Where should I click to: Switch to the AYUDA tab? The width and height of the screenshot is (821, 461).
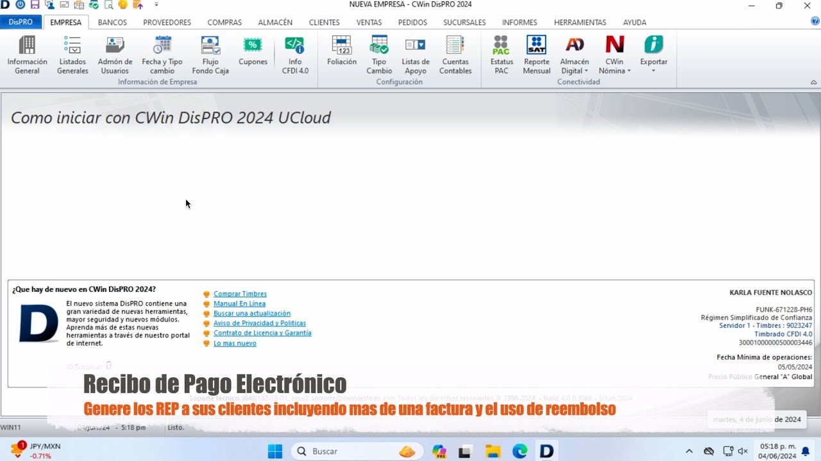pos(635,22)
